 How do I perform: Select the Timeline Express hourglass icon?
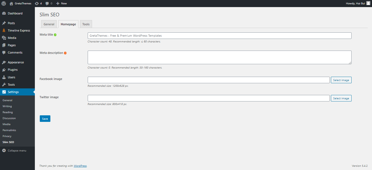tap(4, 30)
